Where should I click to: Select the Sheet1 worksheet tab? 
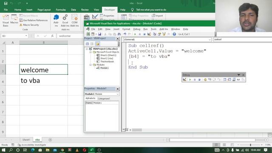point(26,140)
